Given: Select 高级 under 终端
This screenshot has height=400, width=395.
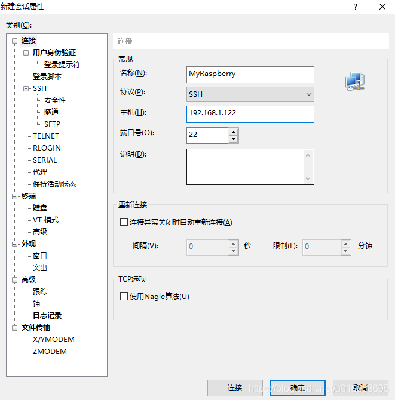Looking at the screenshot, I should [40, 232].
